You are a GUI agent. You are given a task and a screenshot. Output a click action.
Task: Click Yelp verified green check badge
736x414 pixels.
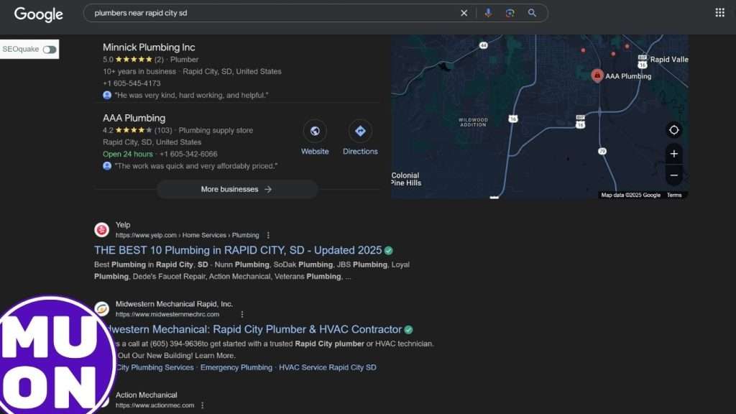(389, 251)
